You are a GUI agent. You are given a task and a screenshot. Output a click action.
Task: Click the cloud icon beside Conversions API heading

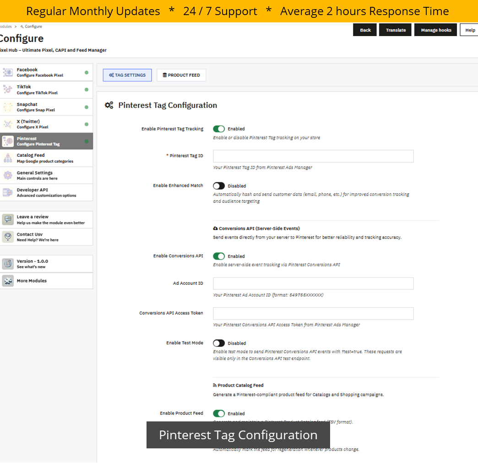(x=215, y=229)
